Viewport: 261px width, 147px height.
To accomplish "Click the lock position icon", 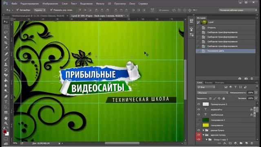I will [x=219, y=98].
